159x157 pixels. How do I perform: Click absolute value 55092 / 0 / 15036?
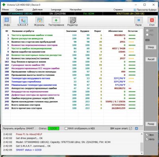coord(115,102)
